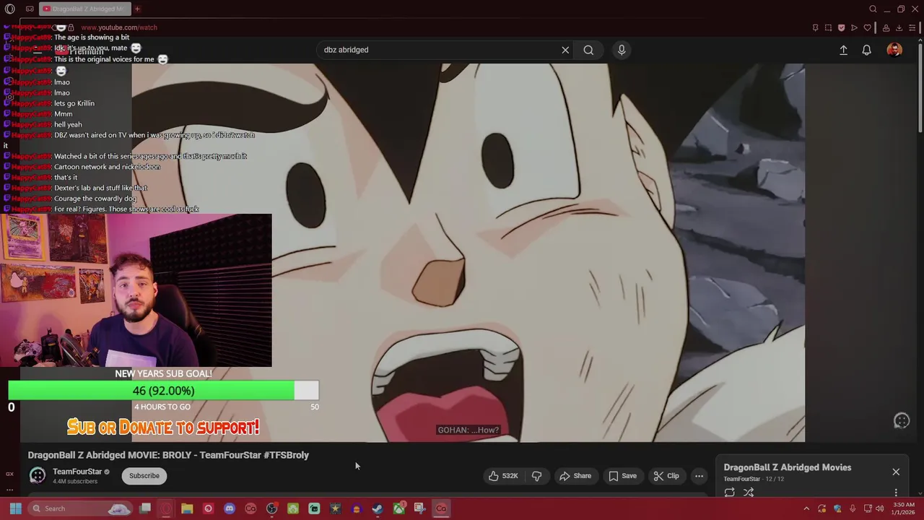Start voice search with the microphone icon
924x520 pixels.
[x=622, y=50]
